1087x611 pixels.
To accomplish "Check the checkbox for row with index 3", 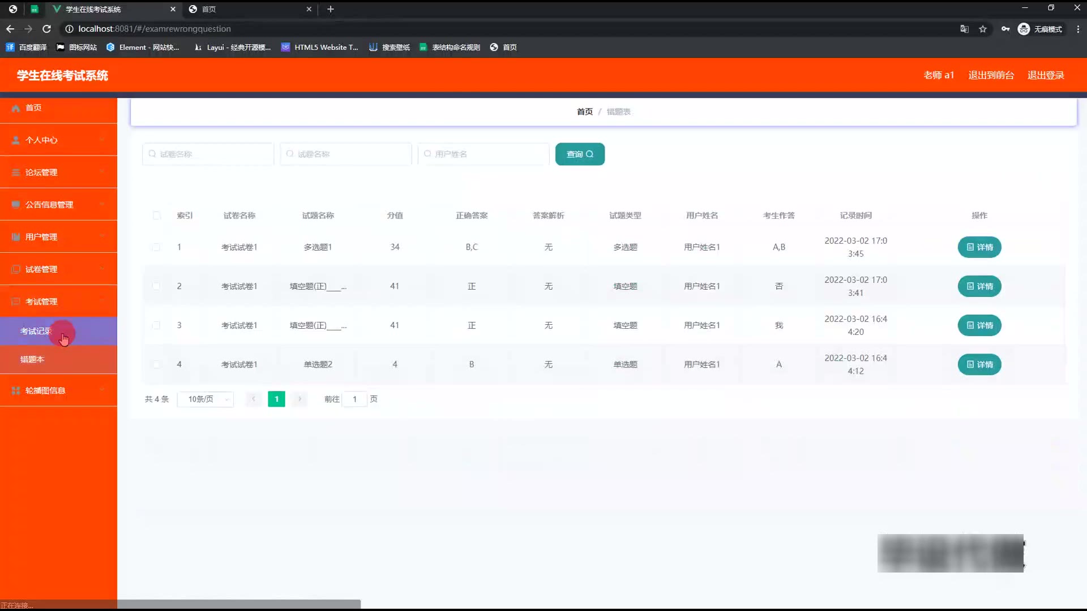I will [x=156, y=325].
